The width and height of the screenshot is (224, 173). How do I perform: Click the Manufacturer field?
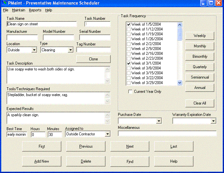22,37
